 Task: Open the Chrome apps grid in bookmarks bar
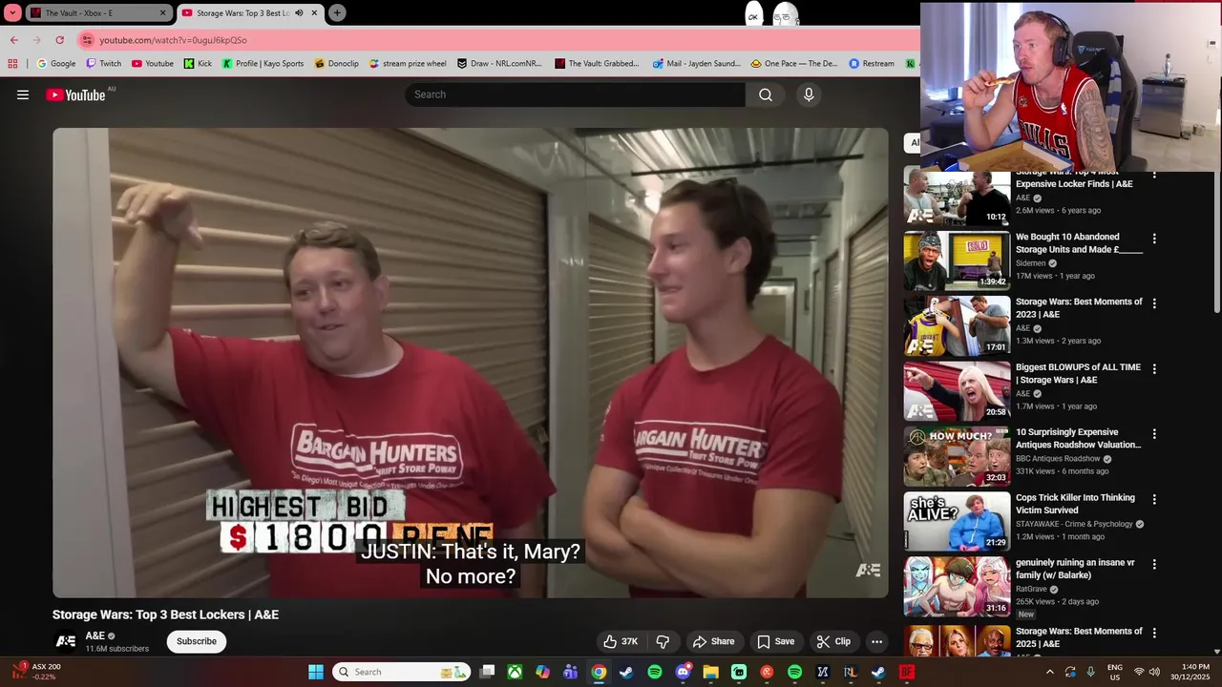12,64
